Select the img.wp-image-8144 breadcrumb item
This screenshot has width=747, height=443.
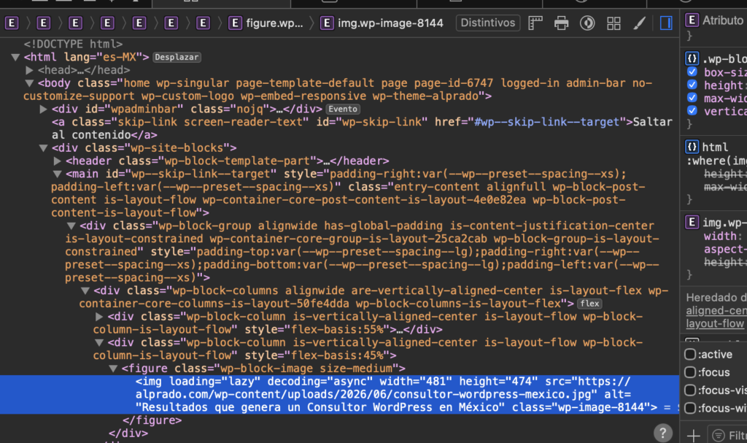pos(382,23)
